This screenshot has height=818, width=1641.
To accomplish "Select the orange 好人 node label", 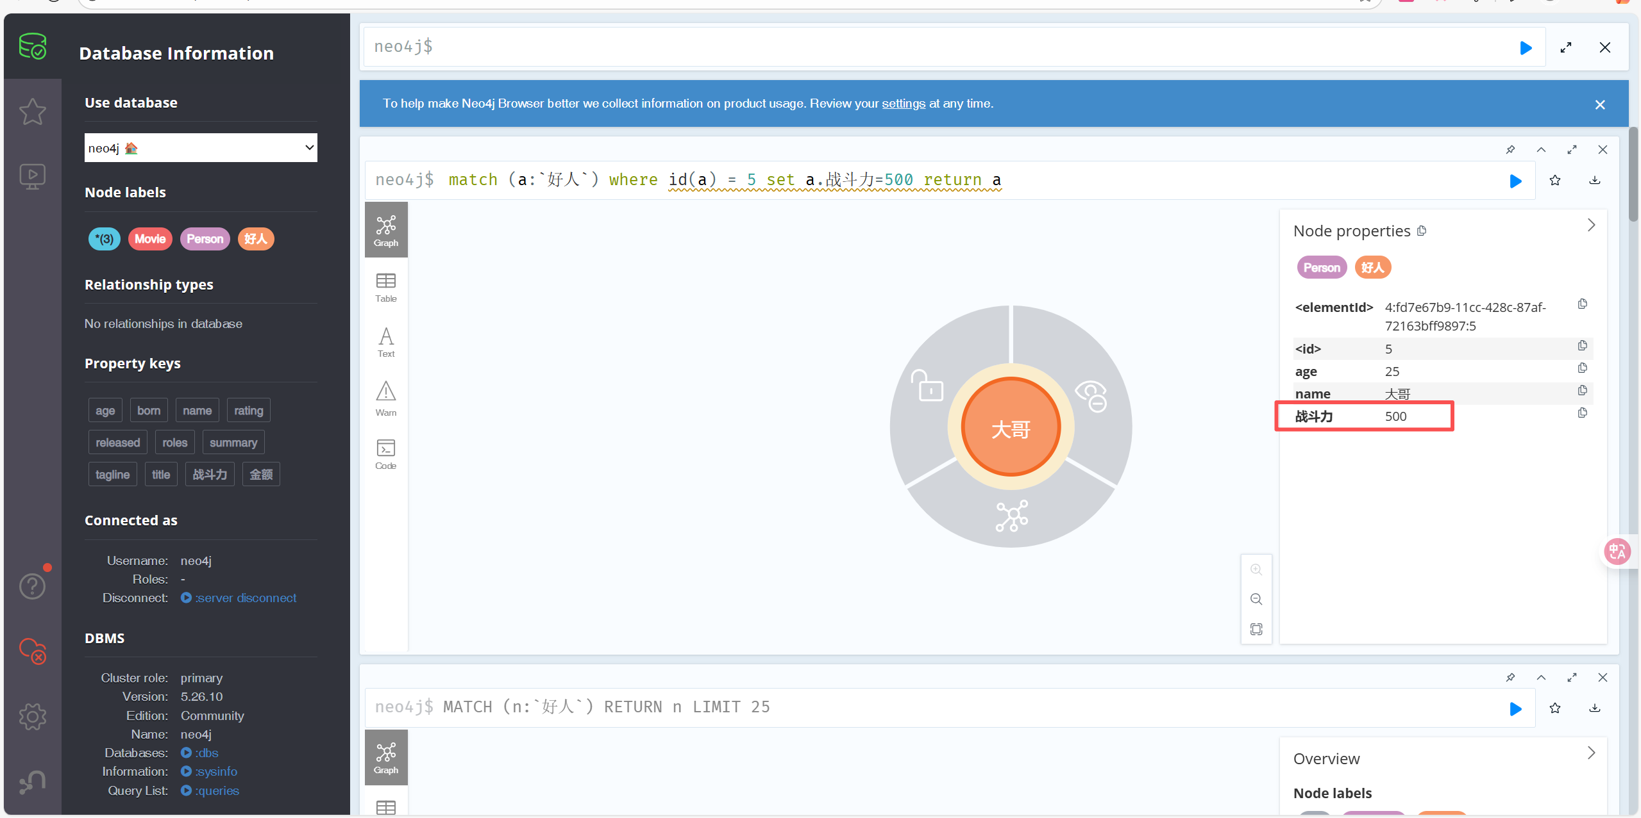I will point(256,239).
